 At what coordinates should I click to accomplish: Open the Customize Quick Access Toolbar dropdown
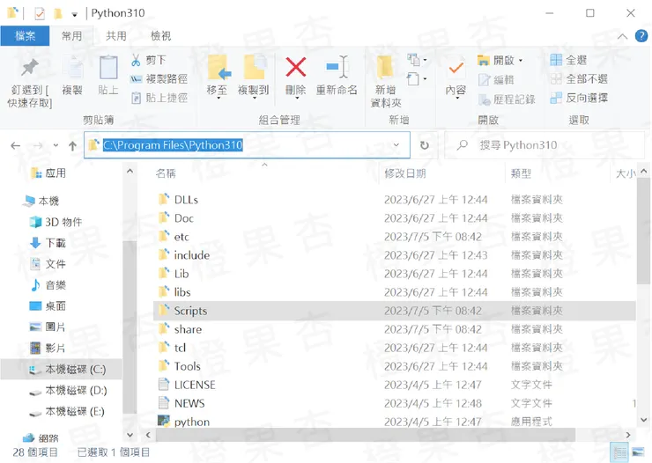(74, 15)
